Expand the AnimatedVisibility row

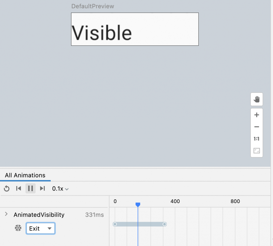(6, 214)
